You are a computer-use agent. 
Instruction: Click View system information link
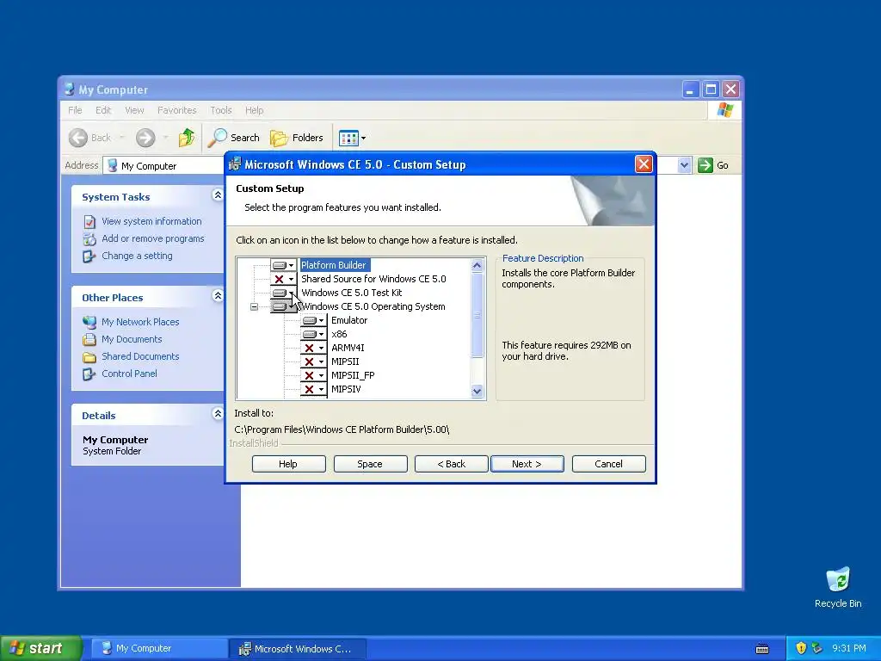pyautogui.click(x=151, y=221)
